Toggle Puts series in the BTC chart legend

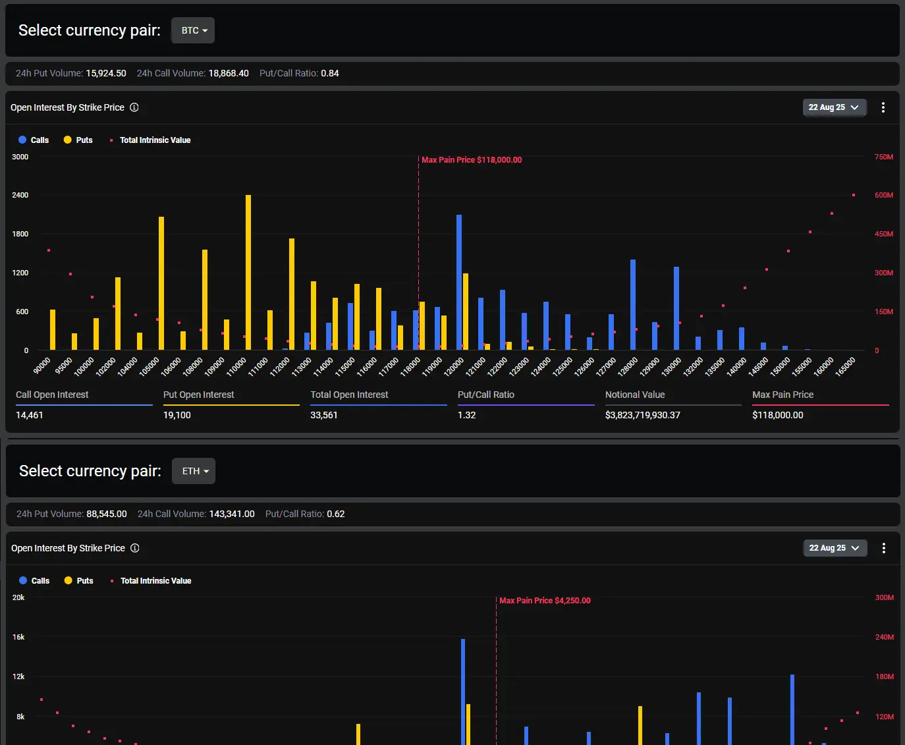point(78,140)
